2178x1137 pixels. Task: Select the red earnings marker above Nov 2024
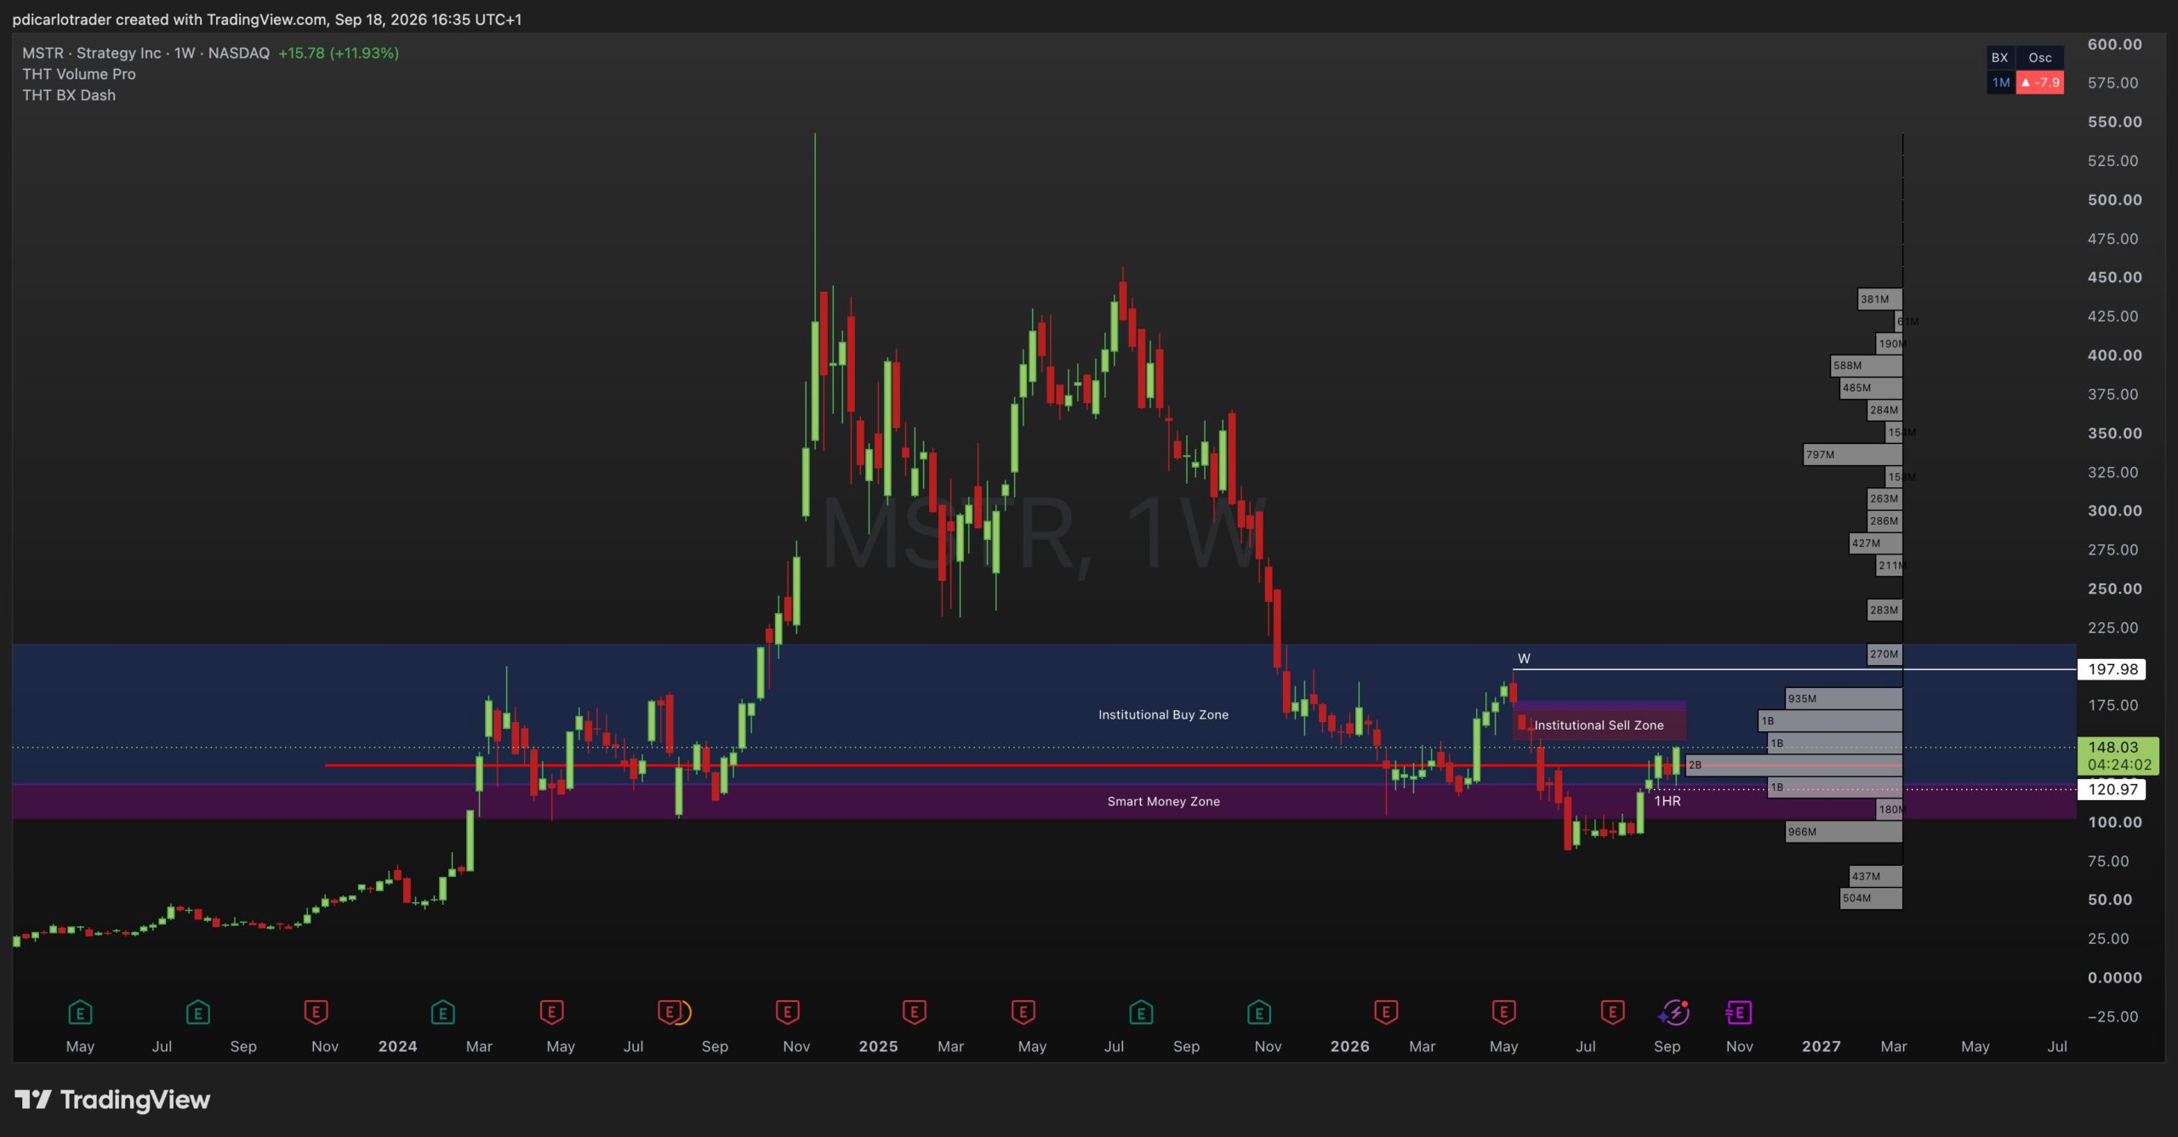point(788,1012)
